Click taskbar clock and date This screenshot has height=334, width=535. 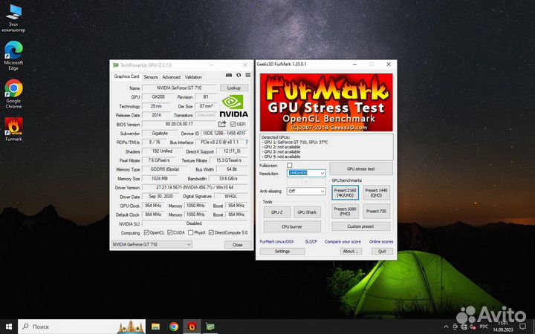(503, 327)
